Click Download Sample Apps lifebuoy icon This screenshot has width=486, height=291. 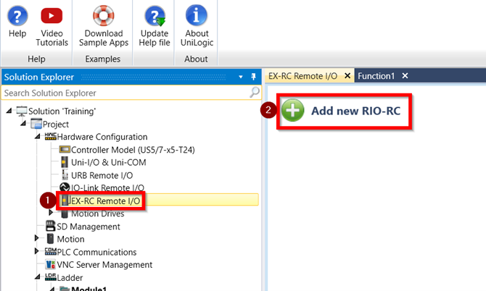click(104, 15)
